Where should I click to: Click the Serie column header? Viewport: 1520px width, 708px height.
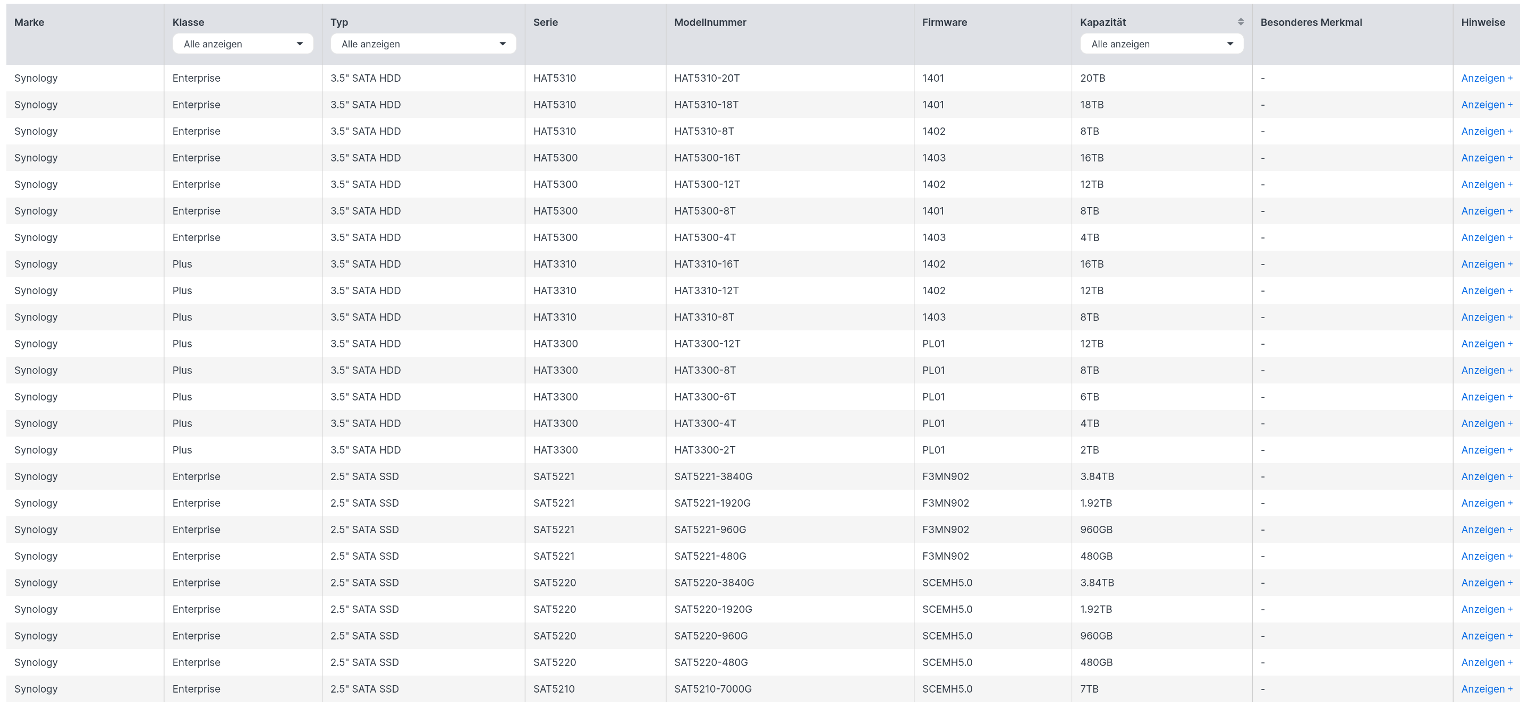point(545,22)
